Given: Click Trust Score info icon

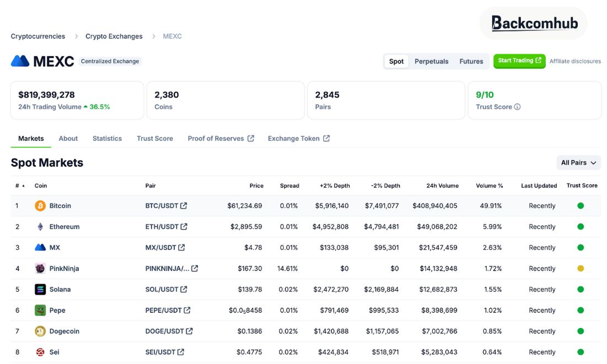Looking at the screenshot, I should [517, 107].
